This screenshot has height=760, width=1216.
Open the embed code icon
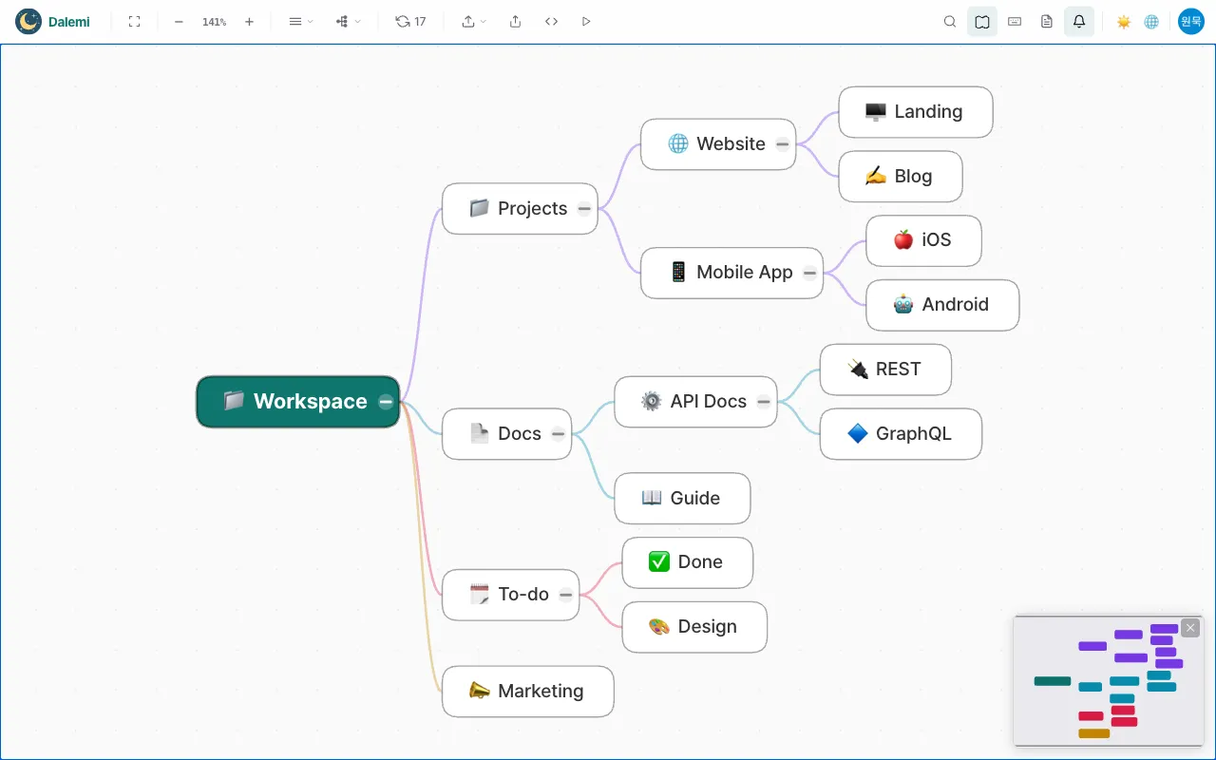tap(551, 21)
